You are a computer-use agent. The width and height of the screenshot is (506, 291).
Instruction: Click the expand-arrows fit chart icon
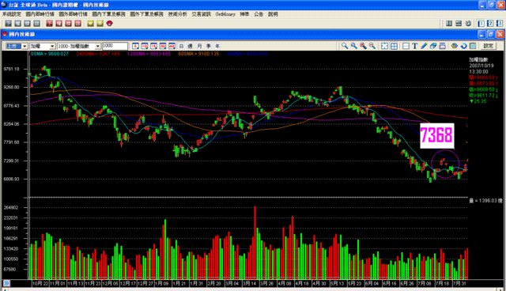pyautogui.click(x=384, y=46)
